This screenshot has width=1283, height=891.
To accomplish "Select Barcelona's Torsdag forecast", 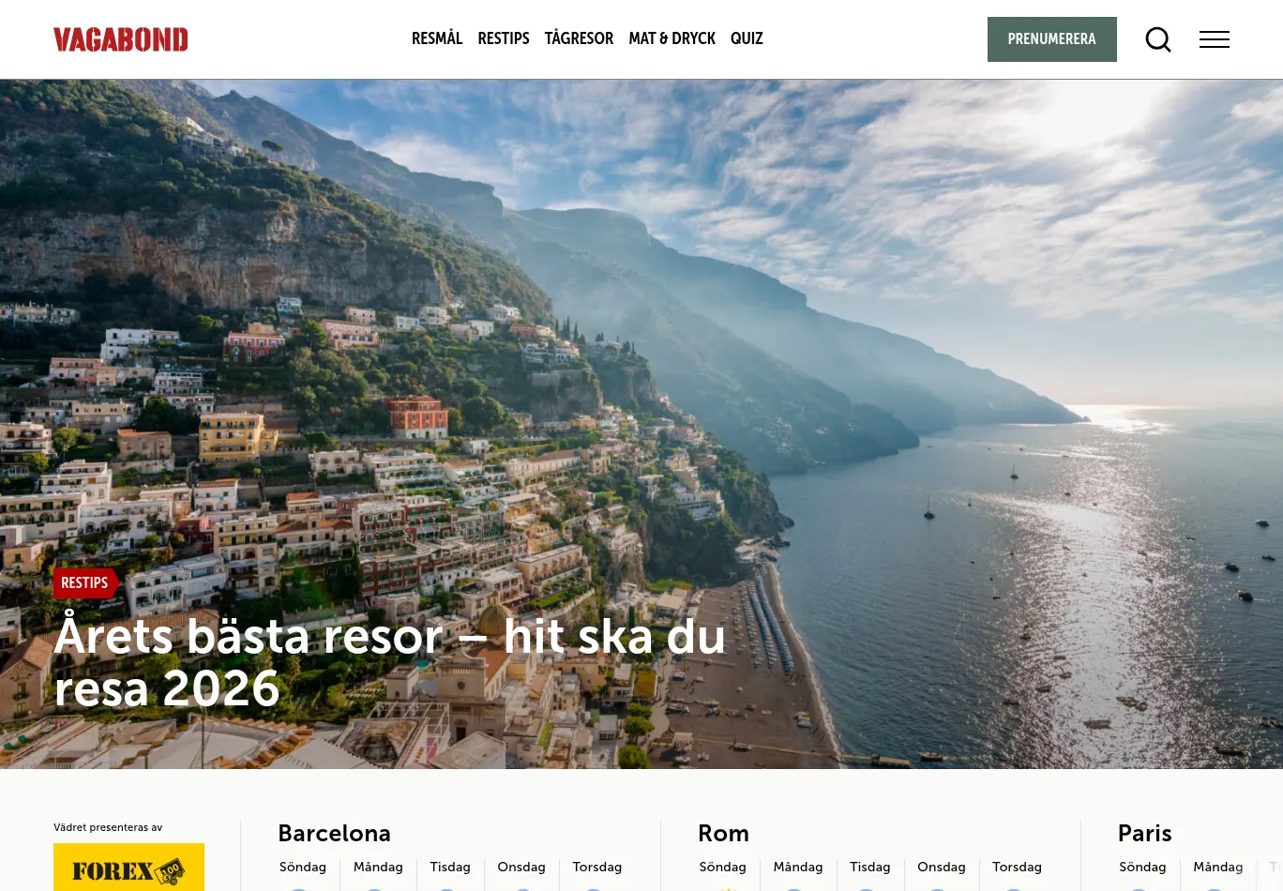I will click(597, 868).
